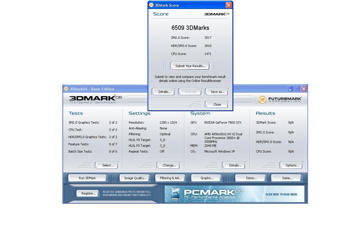Screen dimensions: 353x249
Task: Click SM2.0 Score value 3017
Action: tap(208, 38)
